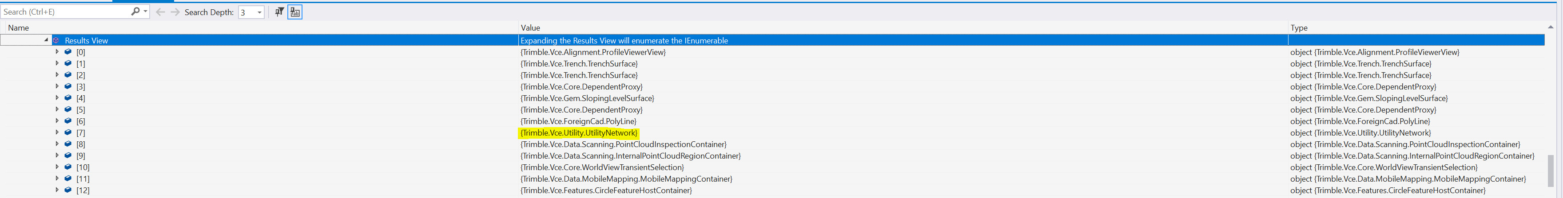
Task: Collapse the Results View node
Action: point(46,40)
